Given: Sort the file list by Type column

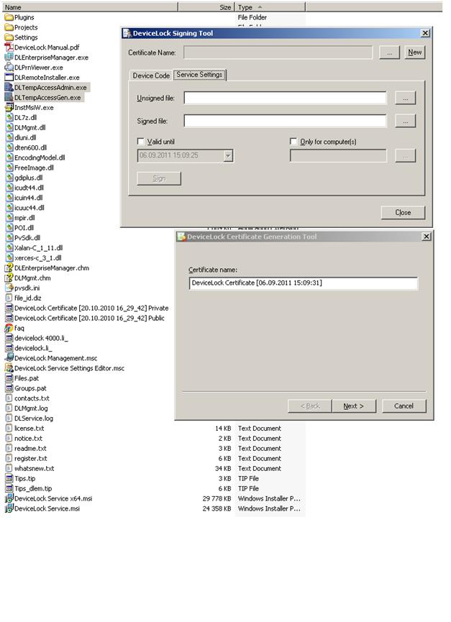Looking at the screenshot, I should [x=270, y=7].
